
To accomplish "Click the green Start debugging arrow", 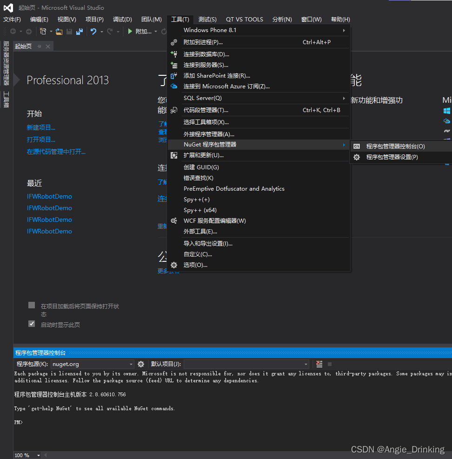I will 130,31.
